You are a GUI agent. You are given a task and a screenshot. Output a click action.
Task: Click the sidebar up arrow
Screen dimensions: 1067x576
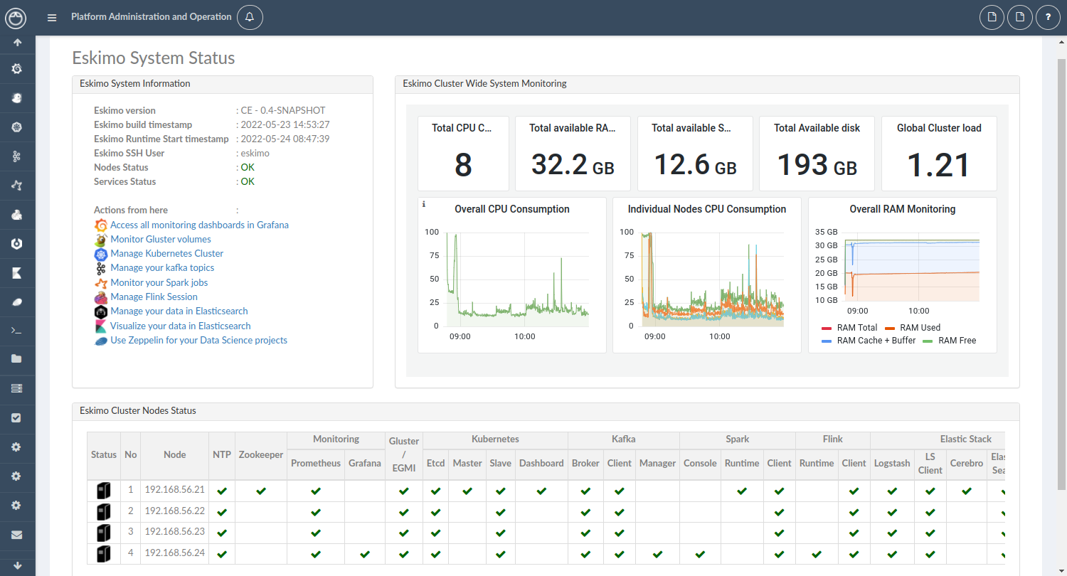[17, 42]
